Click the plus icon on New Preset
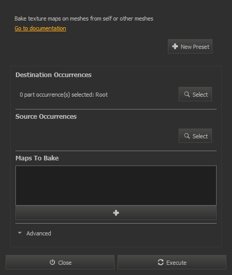Image resolution: width=232 pixels, height=275 pixels. pos(175,46)
